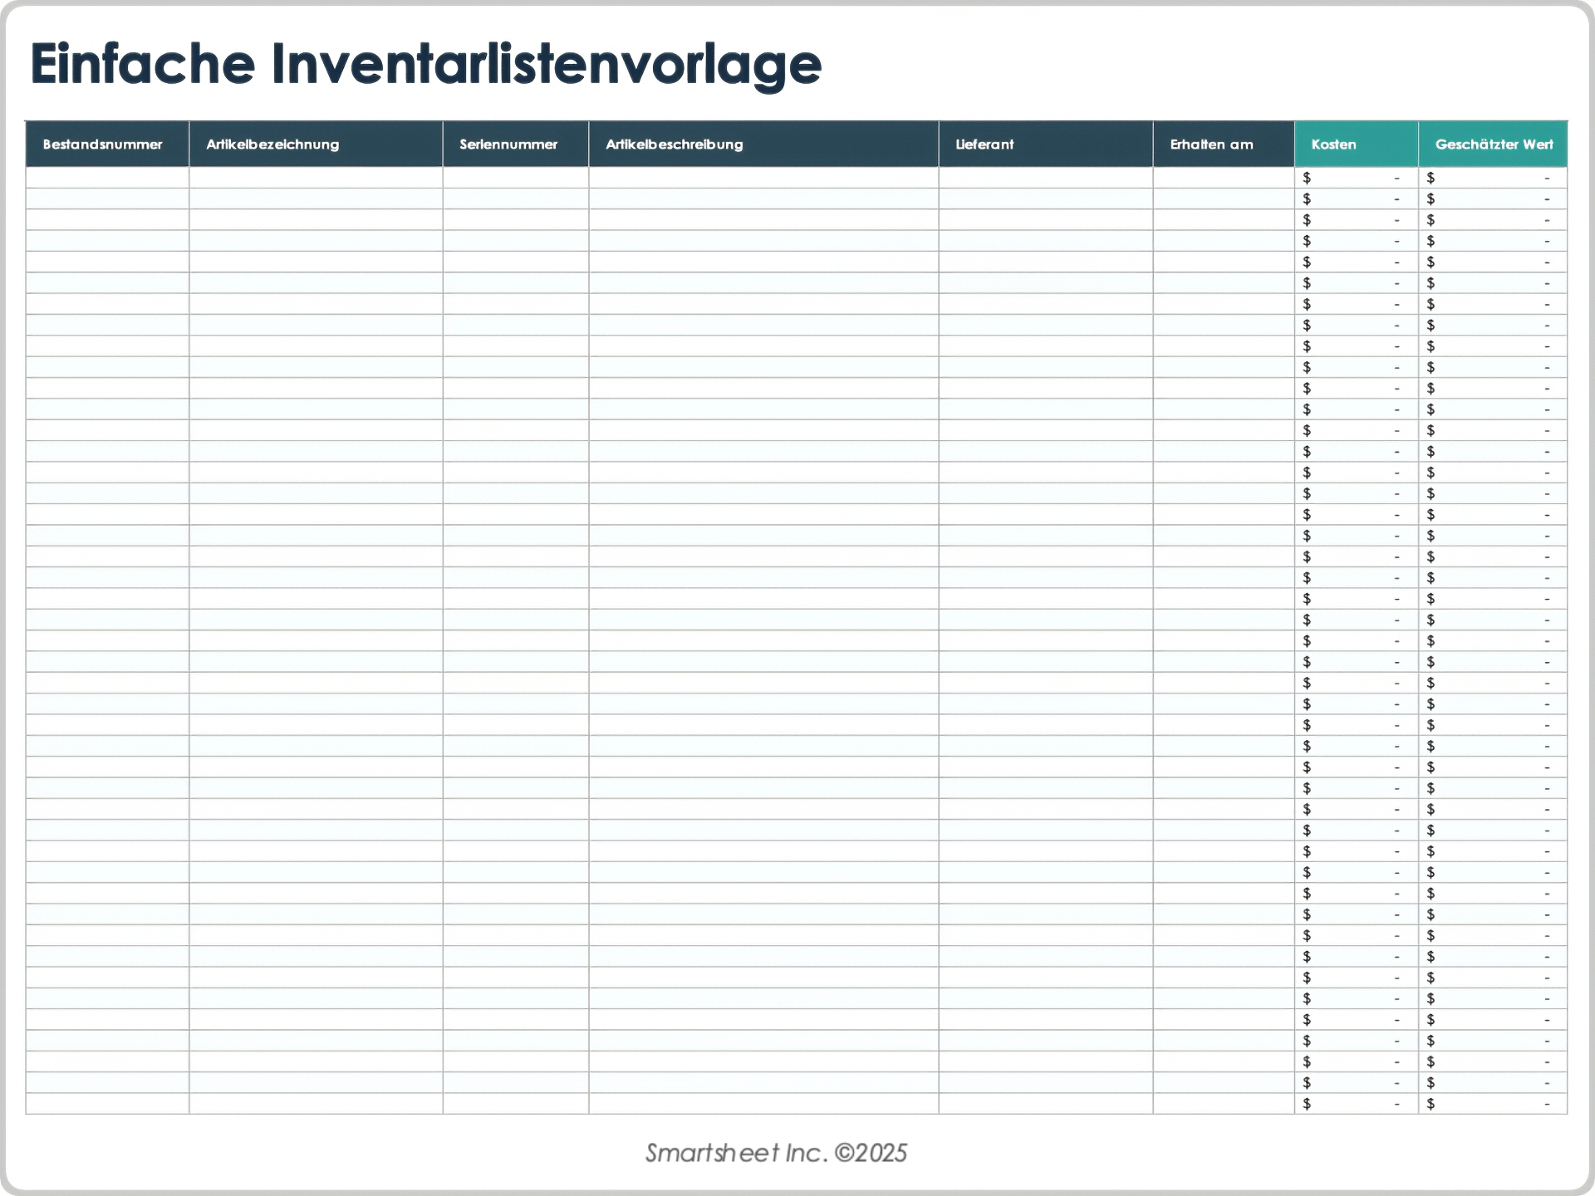Click the Smartsheet Inc. ©2025 footer text
This screenshot has height=1196, width=1595.
pyautogui.click(x=776, y=1153)
